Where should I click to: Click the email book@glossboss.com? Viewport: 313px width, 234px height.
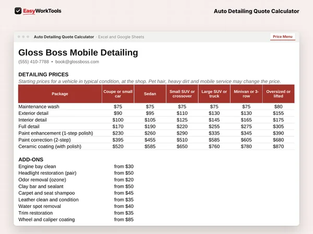[77, 62]
